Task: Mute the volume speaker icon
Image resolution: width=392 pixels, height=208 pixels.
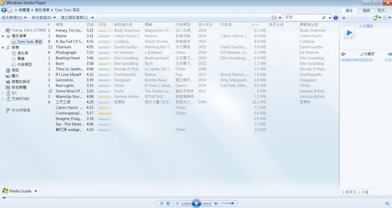Action: [x=216, y=203]
